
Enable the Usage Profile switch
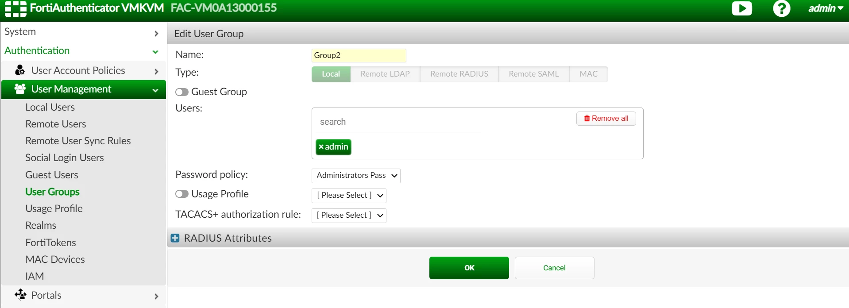pos(182,194)
